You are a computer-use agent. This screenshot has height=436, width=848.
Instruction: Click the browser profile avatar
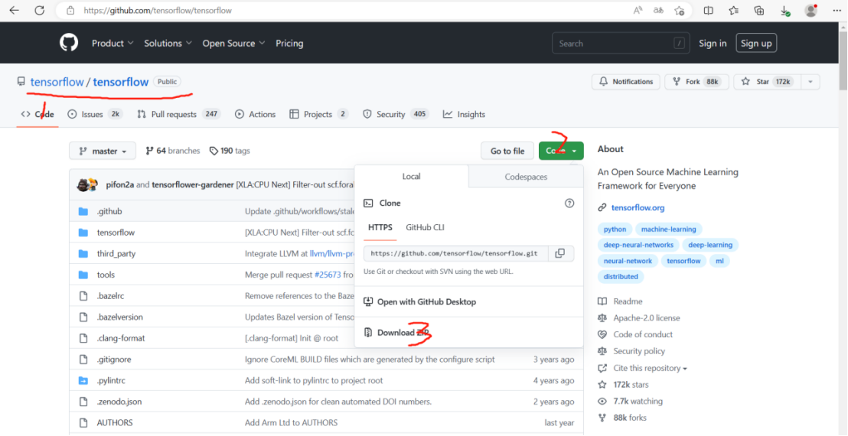pyautogui.click(x=810, y=10)
